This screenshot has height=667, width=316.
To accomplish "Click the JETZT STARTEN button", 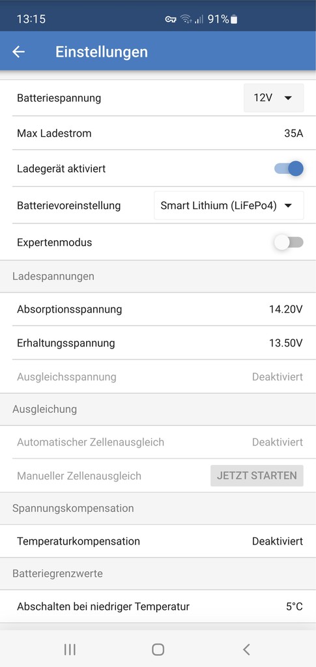I will pyautogui.click(x=257, y=475).
